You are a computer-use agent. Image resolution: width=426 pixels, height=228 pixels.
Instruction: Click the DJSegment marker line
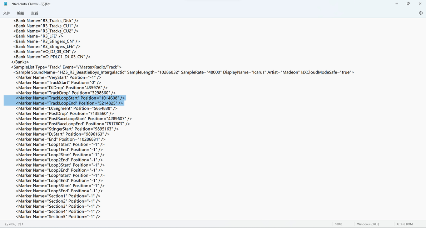pos(66,108)
